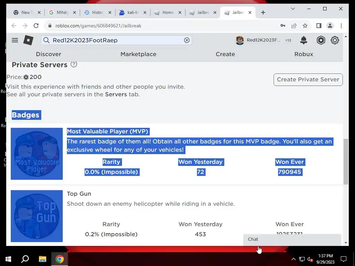This screenshot has width=355, height=266.
Task: Show hidden system tray icons
Action: pos(293,259)
